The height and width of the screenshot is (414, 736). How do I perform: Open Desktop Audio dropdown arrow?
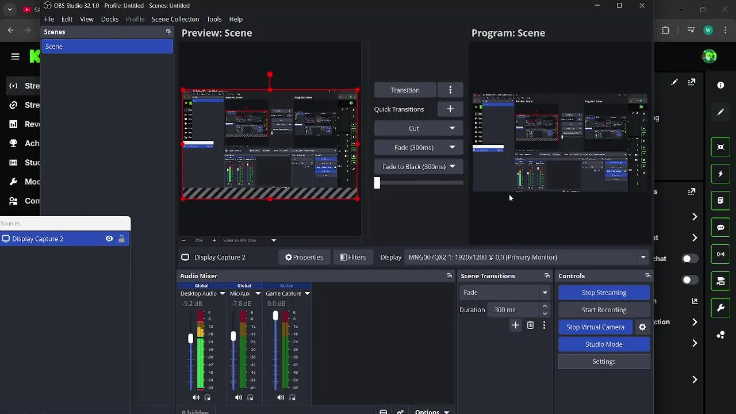pos(222,294)
